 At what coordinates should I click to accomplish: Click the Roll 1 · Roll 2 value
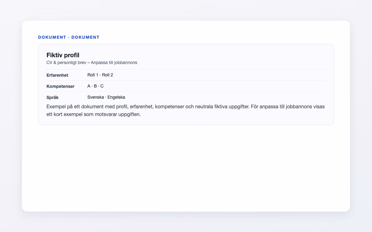pos(100,75)
